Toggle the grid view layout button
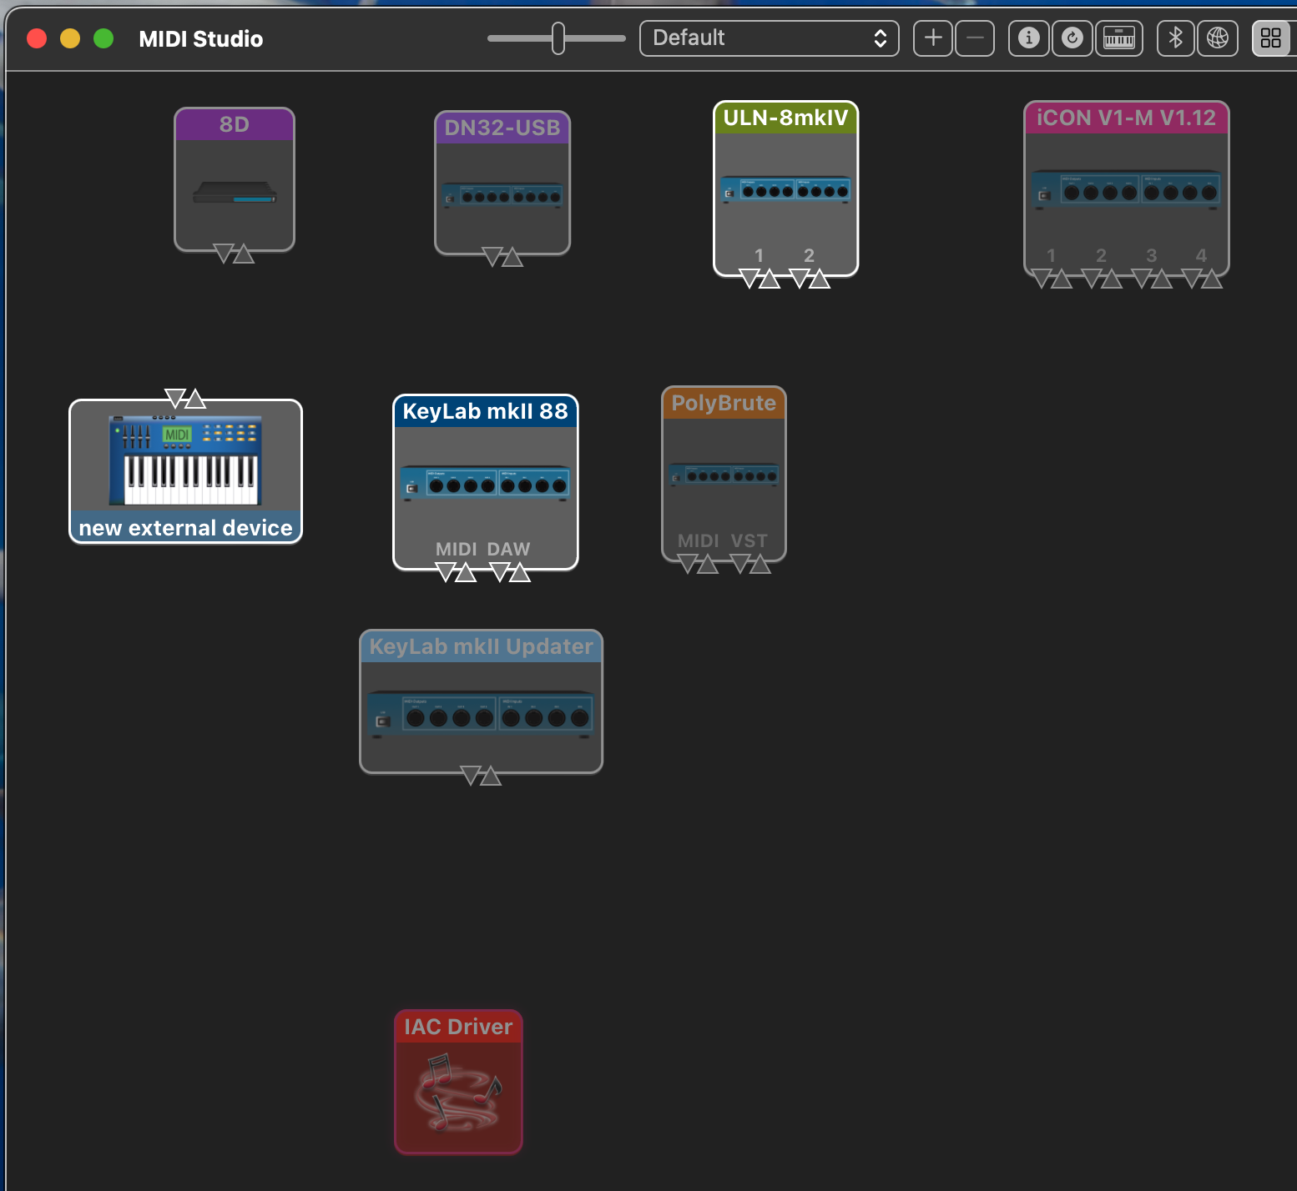Image resolution: width=1297 pixels, height=1191 pixels. pos(1271,38)
